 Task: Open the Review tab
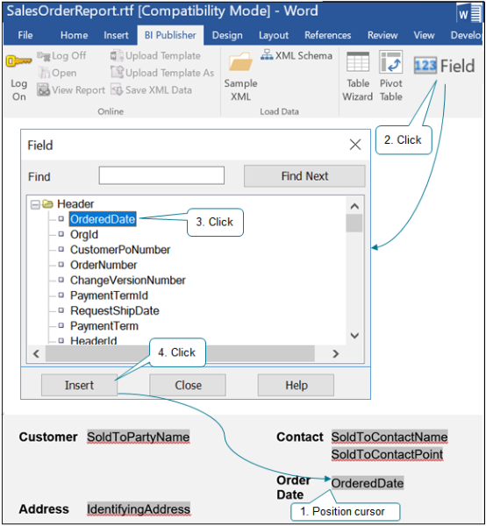coord(382,35)
